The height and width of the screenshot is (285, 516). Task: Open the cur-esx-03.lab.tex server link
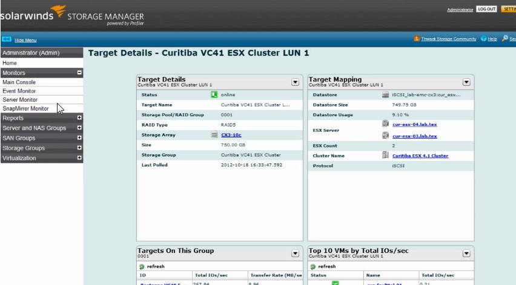coord(415,136)
